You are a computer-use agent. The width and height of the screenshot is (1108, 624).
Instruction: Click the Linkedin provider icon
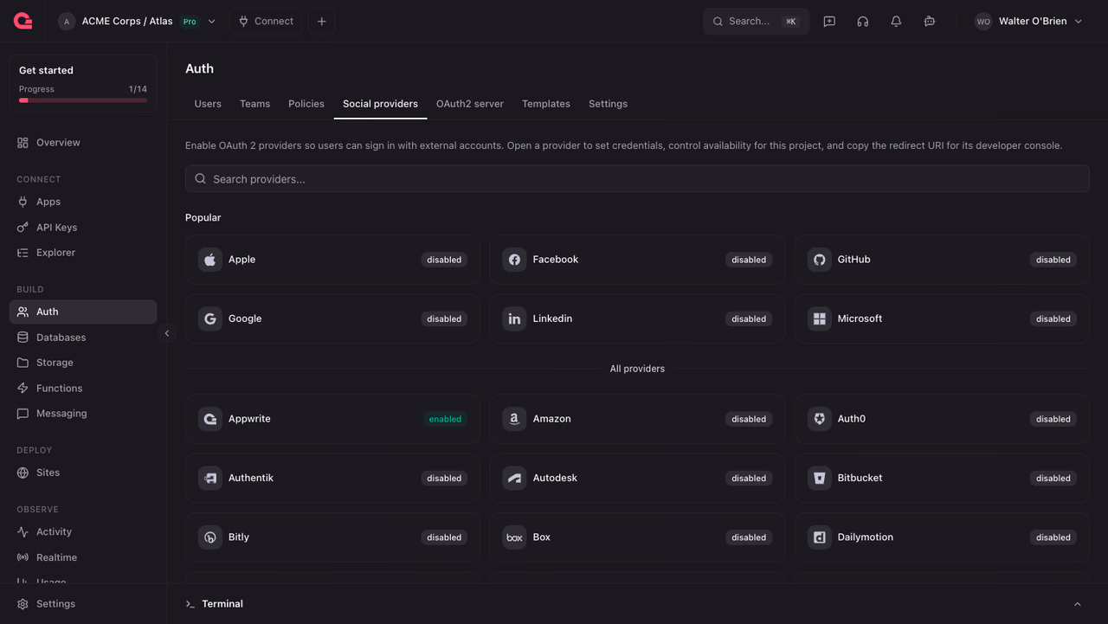[x=514, y=318]
